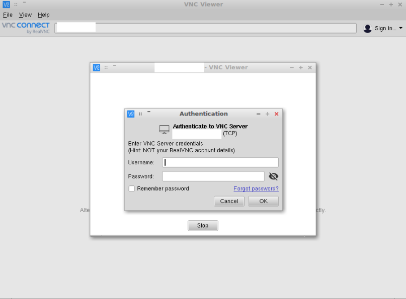Image resolution: width=406 pixels, height=299 pixels.
Task: Click the user avatar icon beside Sign in
Action: click(x=367, y=28)
